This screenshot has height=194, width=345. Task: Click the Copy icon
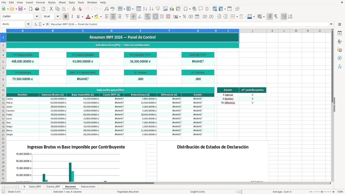pos(57,9)
